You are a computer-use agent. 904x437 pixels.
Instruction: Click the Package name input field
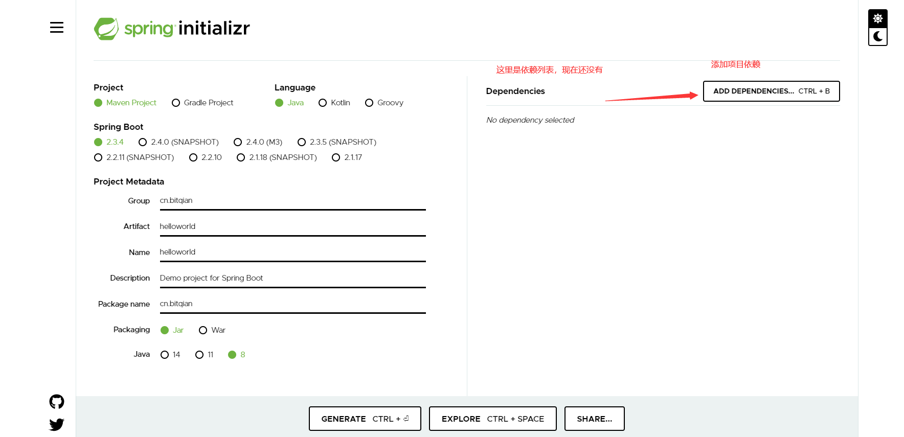click(292, 304)
